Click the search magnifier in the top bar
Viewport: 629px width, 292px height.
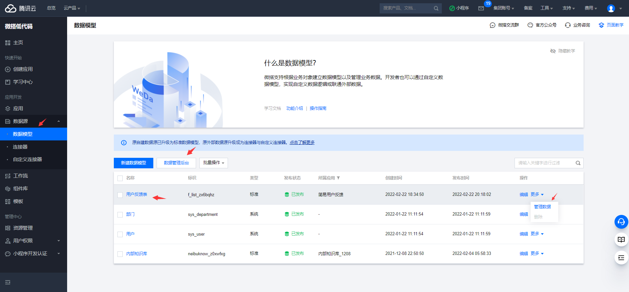click(436, 8)
